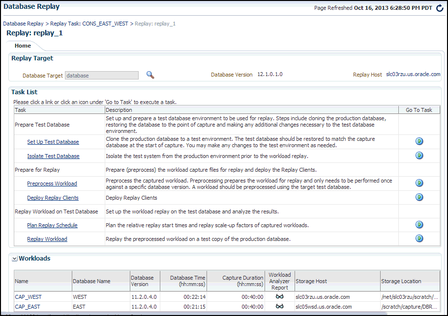This screenshot has height=316, width=448.
Task: Collapse the Workloads section
Action: (x=15, y=259)
